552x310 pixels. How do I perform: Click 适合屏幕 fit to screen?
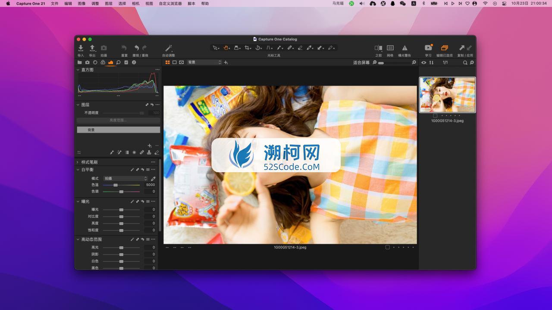(x=361, y=62)
